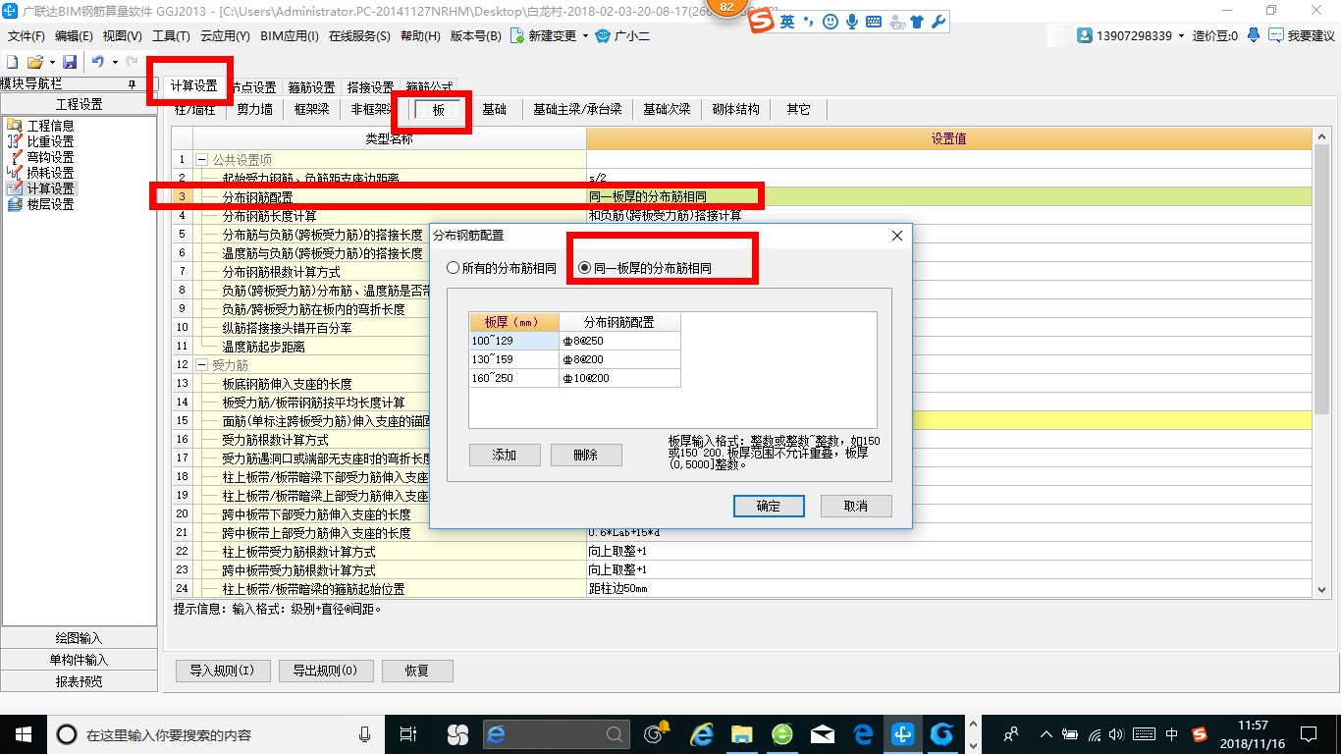1341x754 pixels.
Task: Toggle Sogou 英 language mode
Action: [x=787, y=22]
